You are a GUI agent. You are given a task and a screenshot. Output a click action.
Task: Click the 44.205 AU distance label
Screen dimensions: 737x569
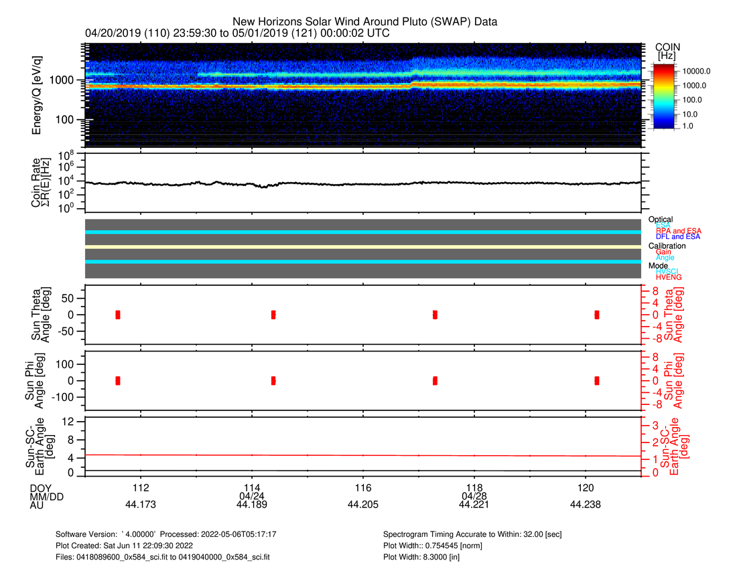[x=363, y=505]
